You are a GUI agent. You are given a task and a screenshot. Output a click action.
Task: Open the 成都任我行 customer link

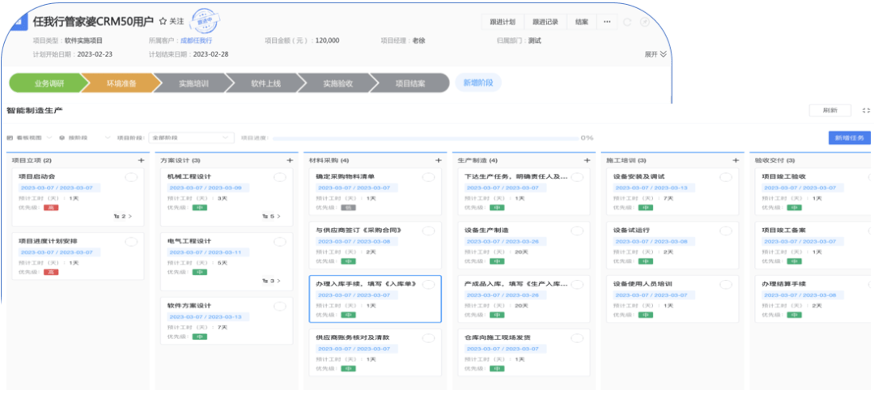[196, 40]
